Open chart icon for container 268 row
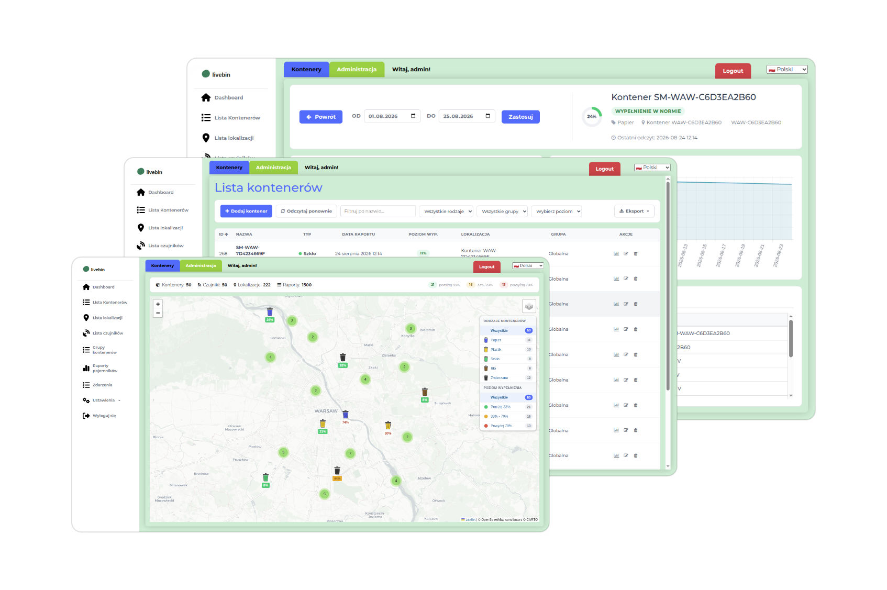The image size is (887, 590). click(616, 253)
